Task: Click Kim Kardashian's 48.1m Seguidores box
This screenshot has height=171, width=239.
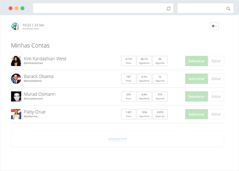Action: click(144, 61)
